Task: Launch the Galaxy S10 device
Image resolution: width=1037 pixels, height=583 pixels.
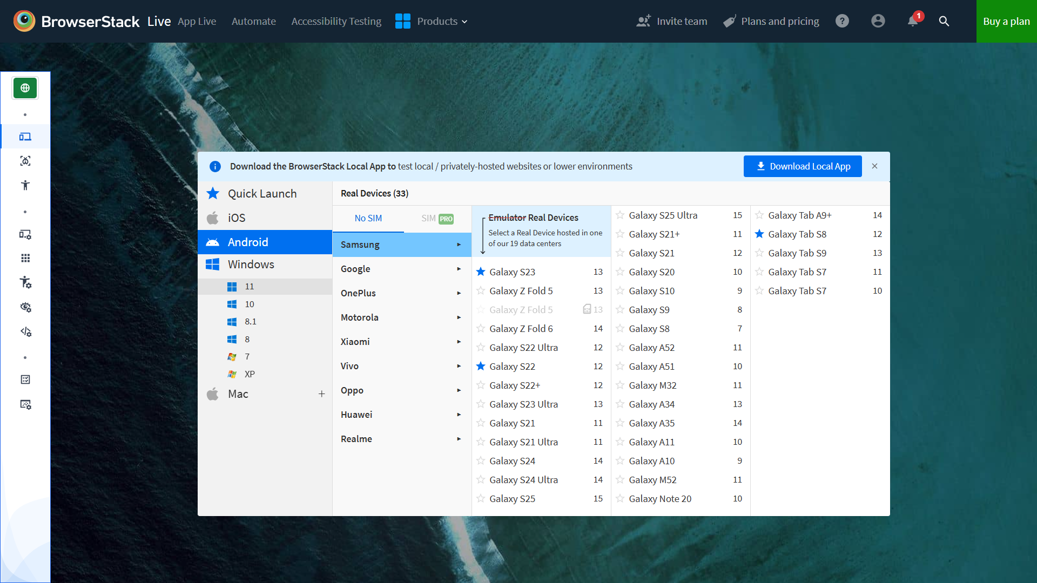Action: pyautogui.click(x=680, y=290)
